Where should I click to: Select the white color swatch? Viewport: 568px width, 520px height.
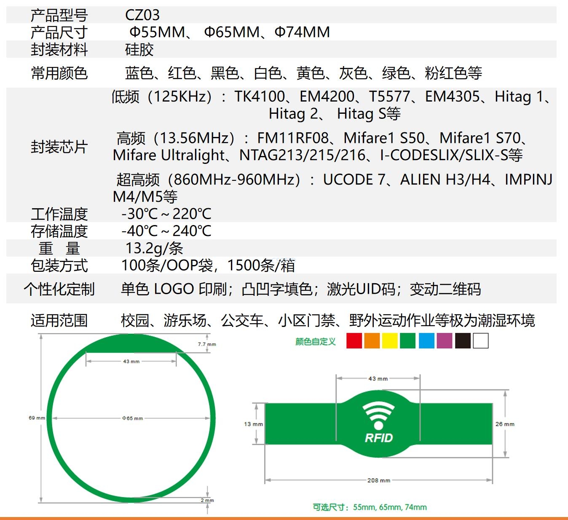click(481, 340)
